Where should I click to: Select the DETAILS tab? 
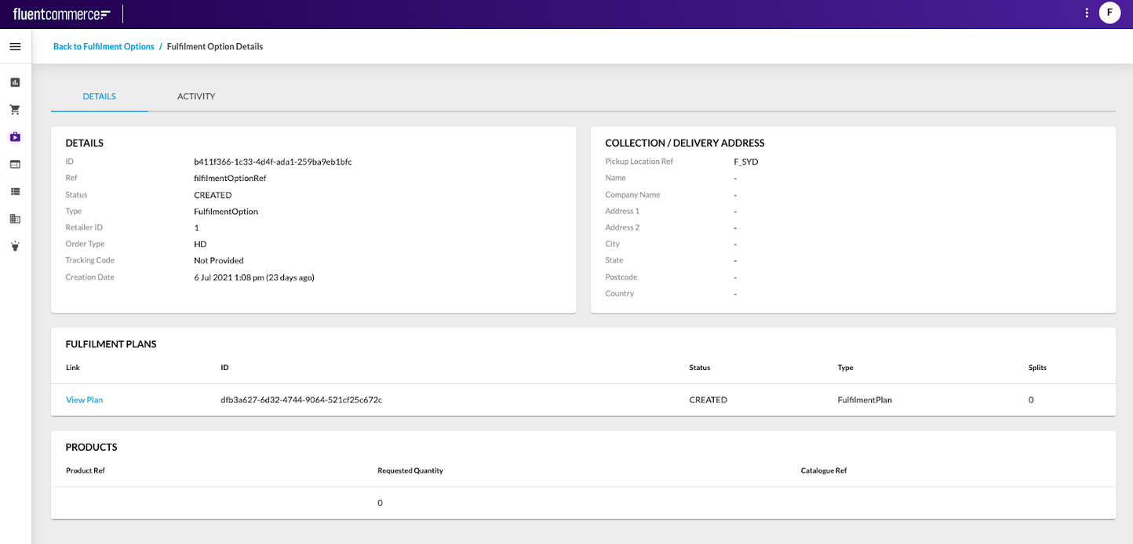click(99, 96)
